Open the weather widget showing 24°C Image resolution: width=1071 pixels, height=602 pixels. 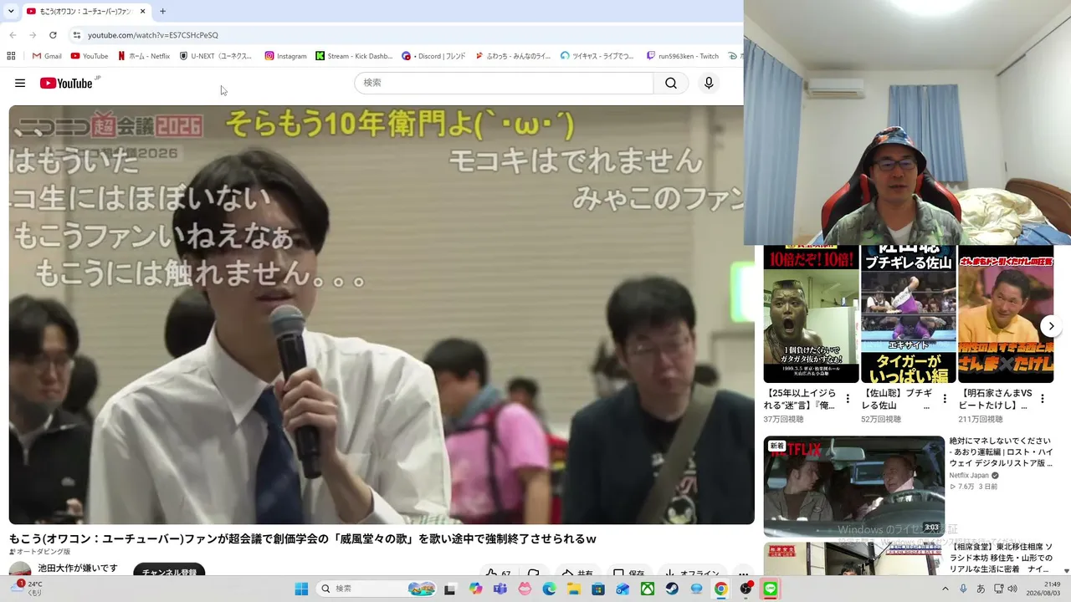pyautogui.click(x=28, y=588)
